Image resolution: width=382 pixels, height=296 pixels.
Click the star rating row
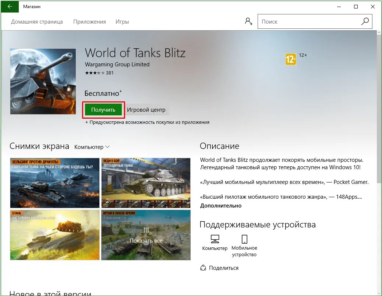pyautogui.click(x=95, y=73)
